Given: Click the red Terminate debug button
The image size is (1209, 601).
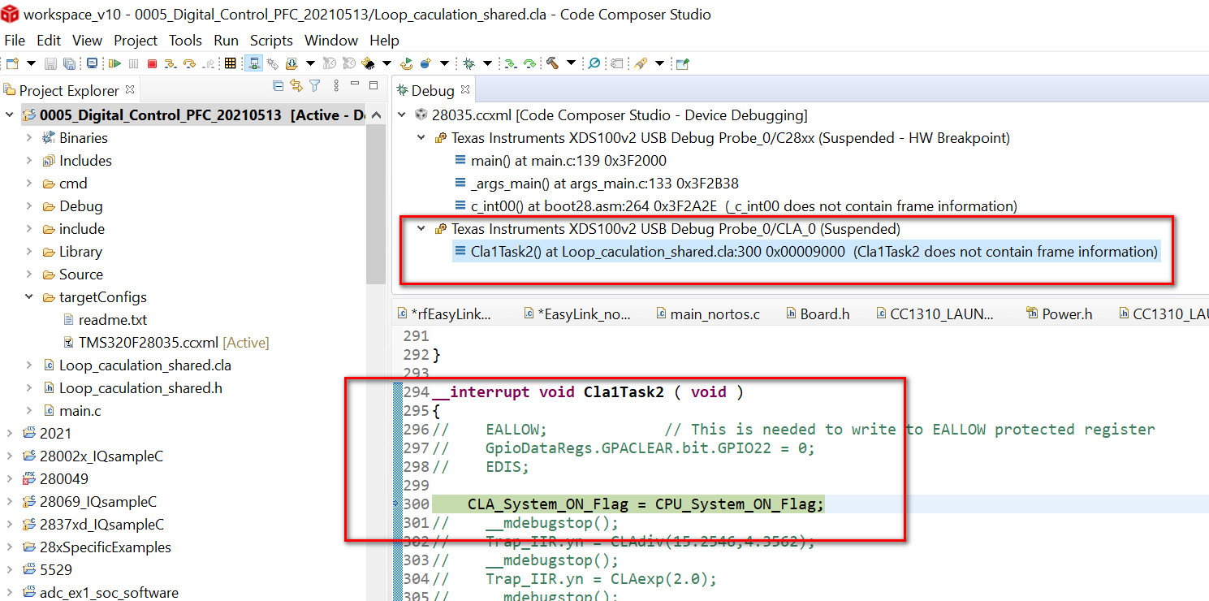Looking at the screenshot, I should (152, 63).
